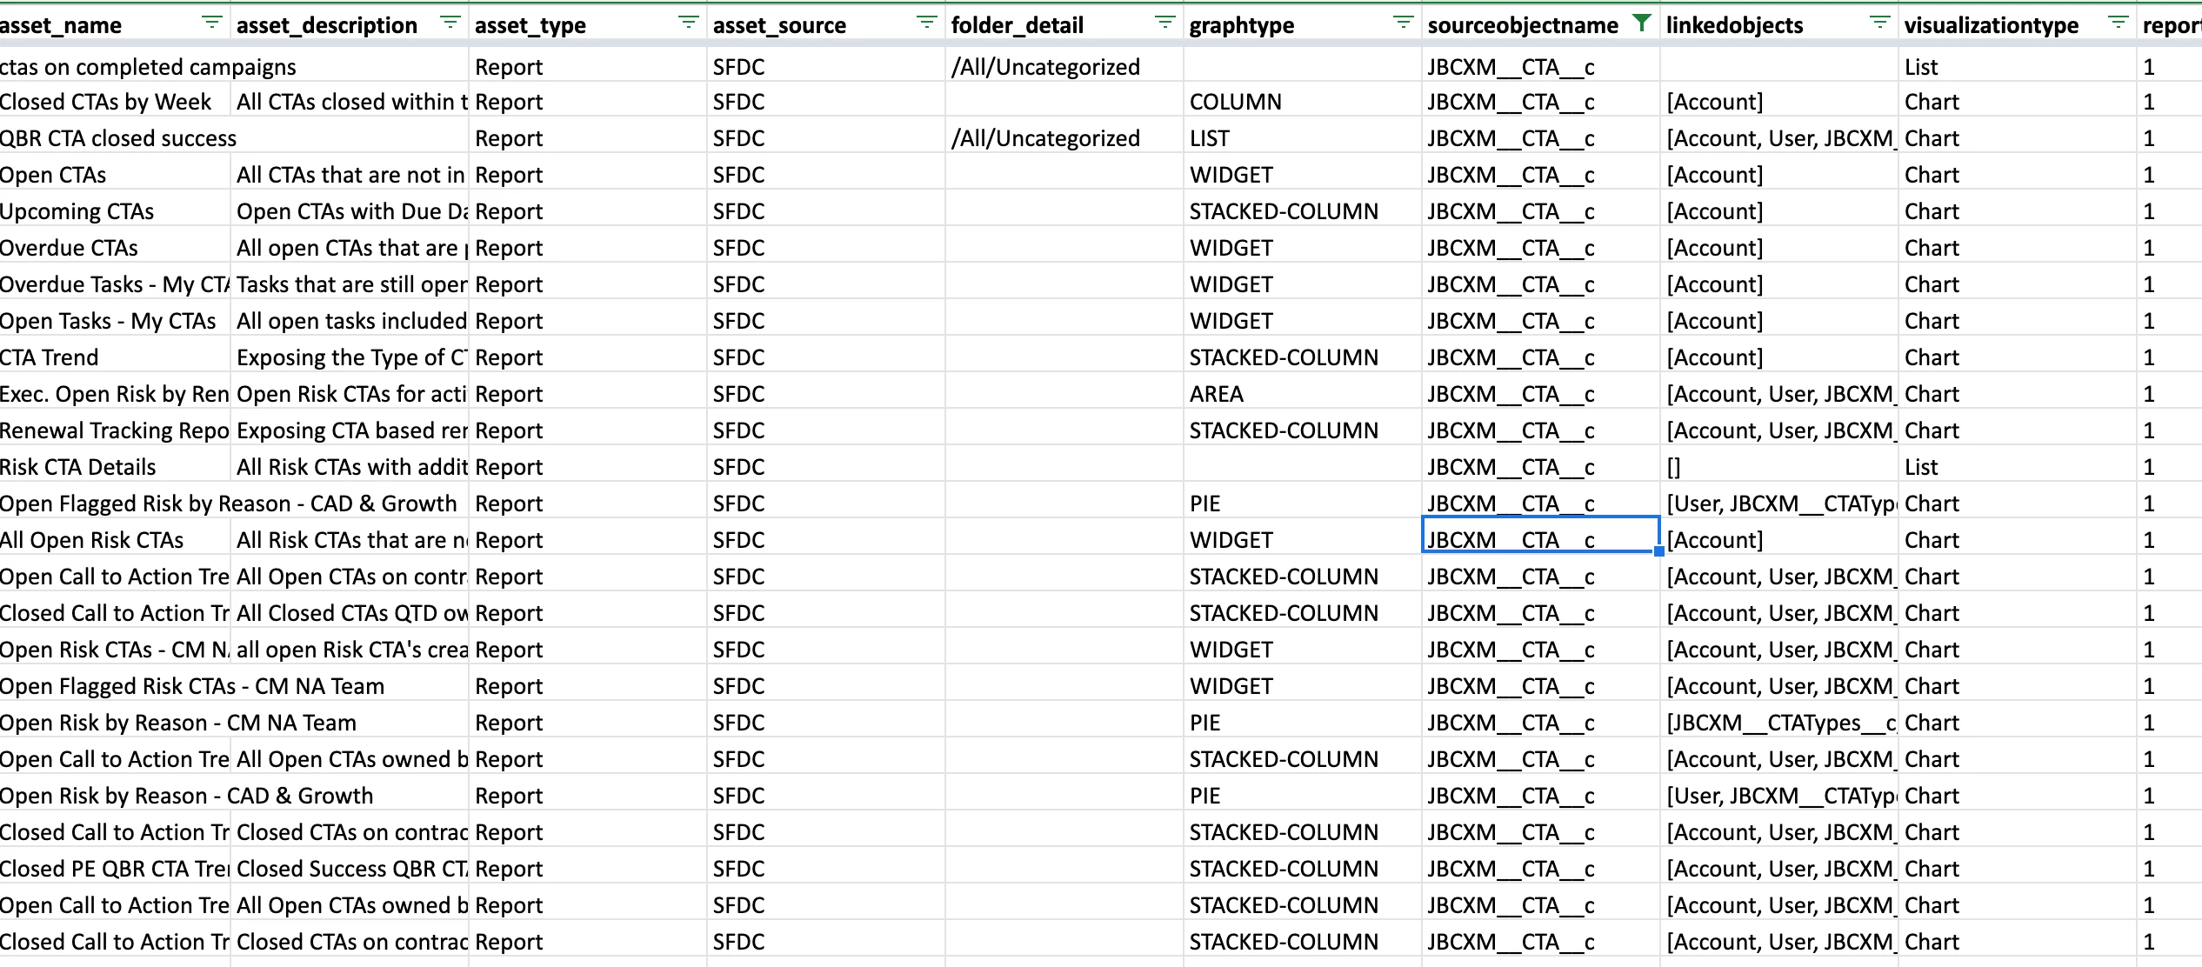Open the asset_name column filter icon
The width and height of the screenshot is (2202, 967).
click(x=211, y=23)
